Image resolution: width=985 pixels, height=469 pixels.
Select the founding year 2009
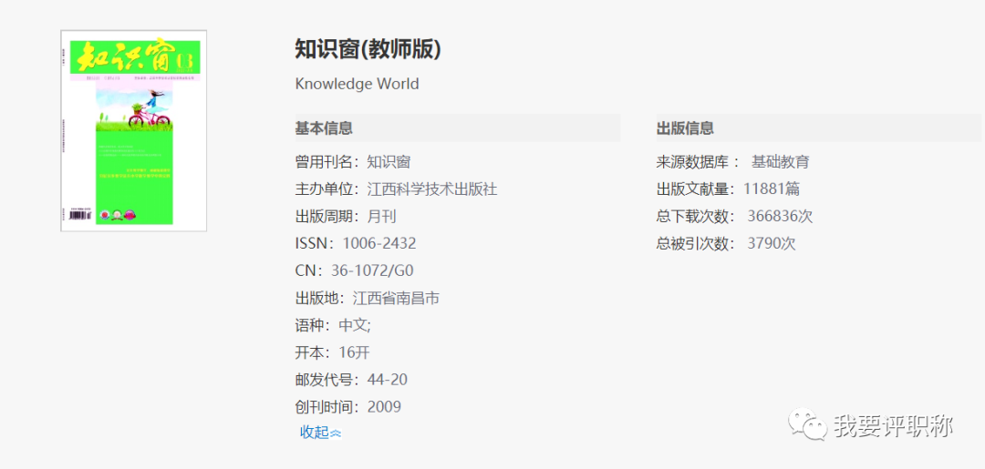pos(384,407)
